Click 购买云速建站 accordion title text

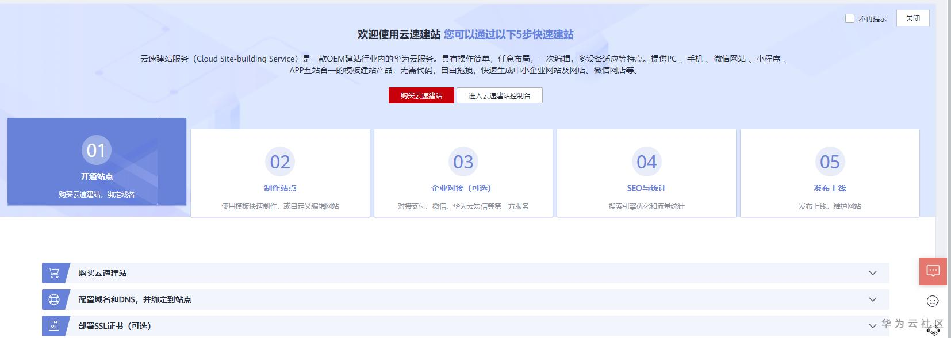[x=102, y=273]
